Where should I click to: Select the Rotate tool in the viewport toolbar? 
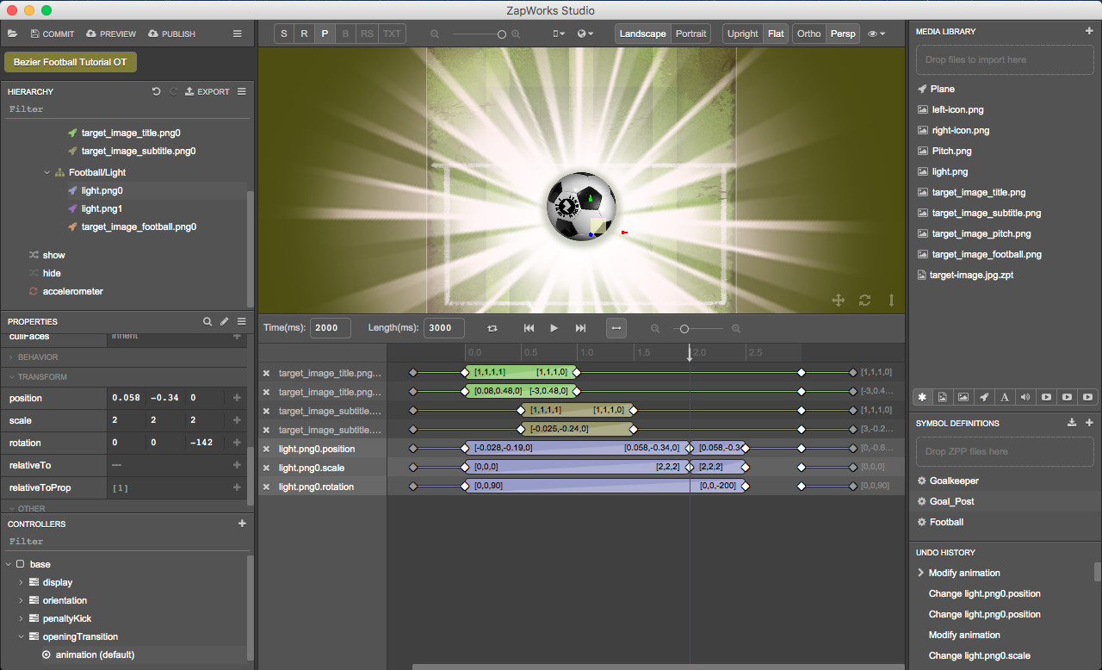coord(304,33)
